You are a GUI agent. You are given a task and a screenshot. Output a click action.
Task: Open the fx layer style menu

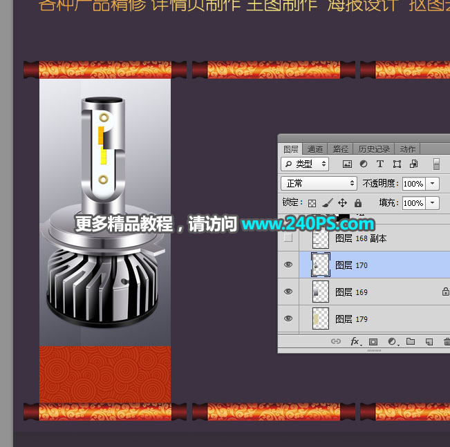coord(356,341)
